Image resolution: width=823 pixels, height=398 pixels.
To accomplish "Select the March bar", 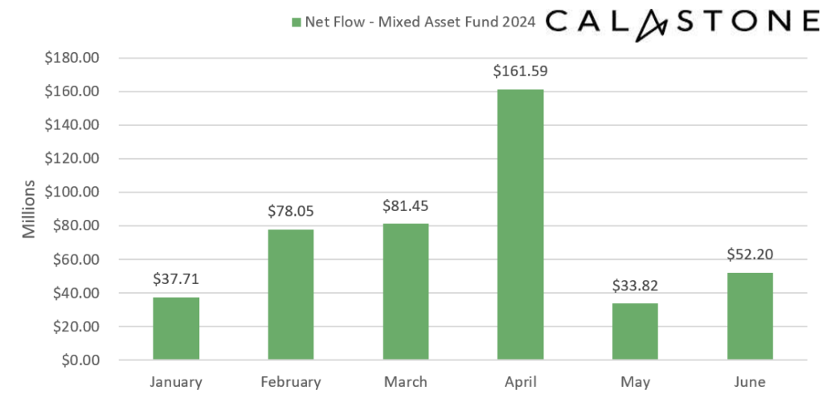I will click(405, 291).
